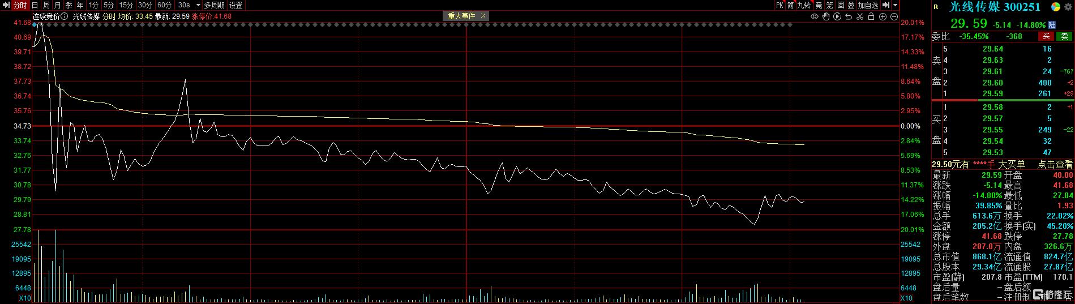
Task: Switch to the 季 quarterly period tab
Action: (69, 5)
